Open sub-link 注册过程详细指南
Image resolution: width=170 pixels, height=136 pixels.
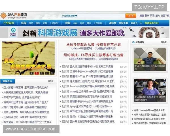(x=108, y=59)
